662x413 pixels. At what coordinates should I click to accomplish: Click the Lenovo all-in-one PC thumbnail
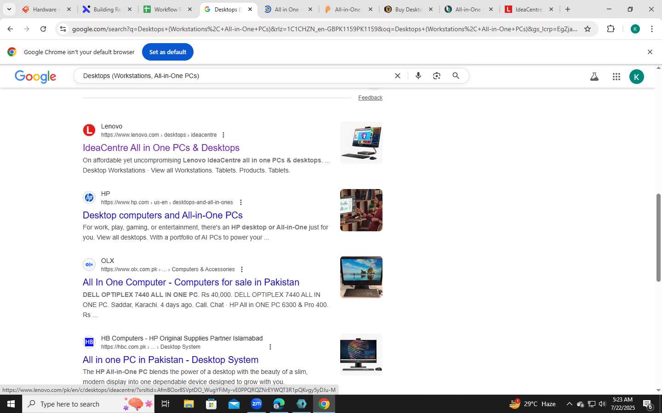pos(361,143)
